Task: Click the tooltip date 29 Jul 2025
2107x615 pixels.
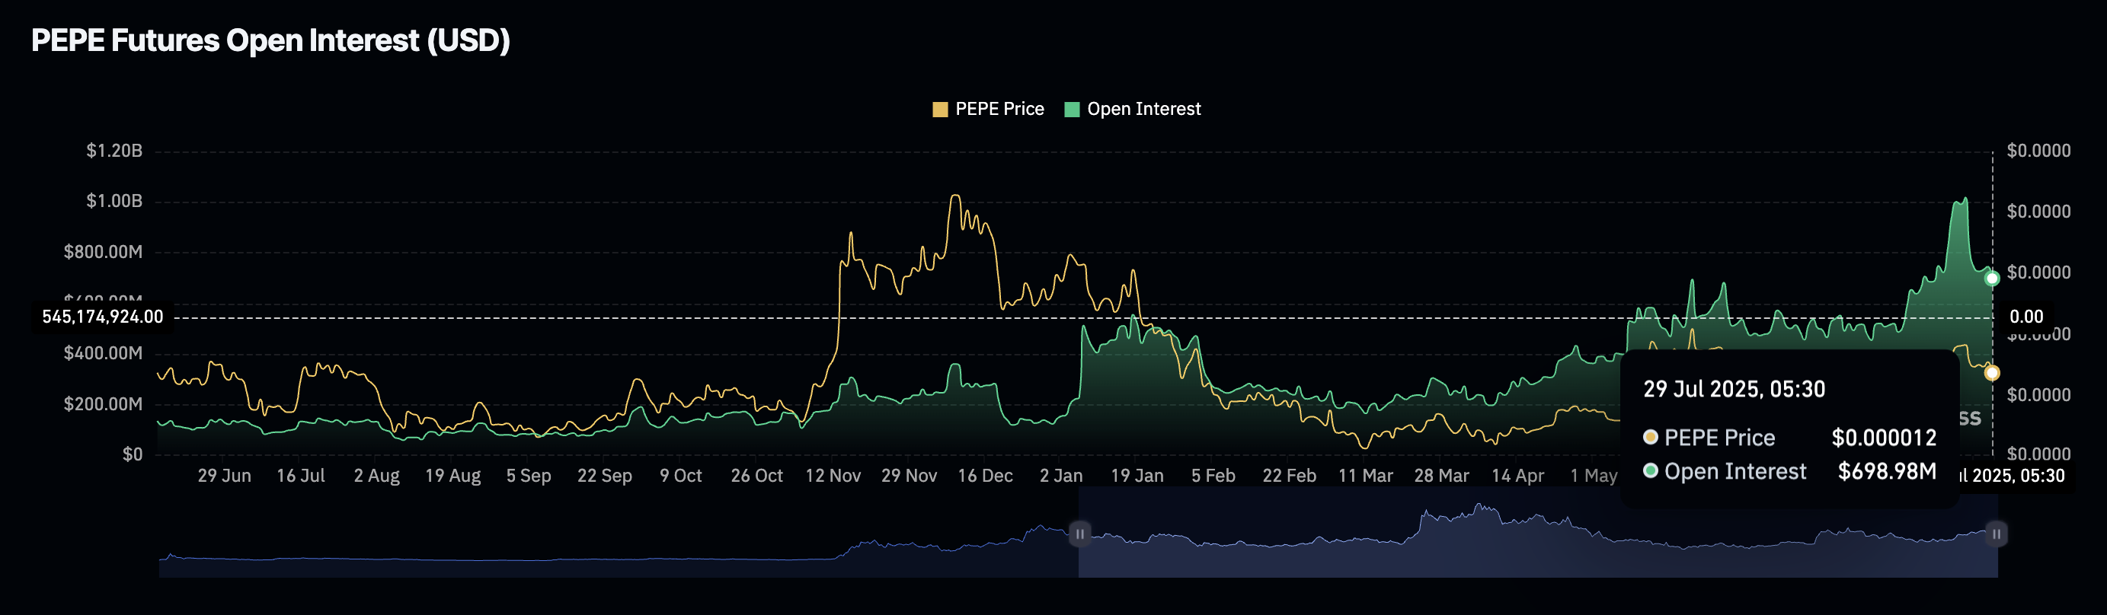Action: (1734, 389)
